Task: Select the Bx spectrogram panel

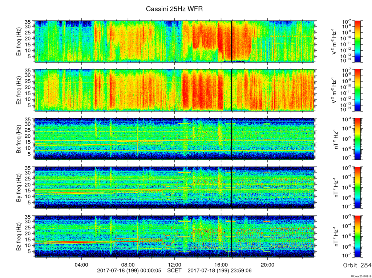Action: coord(174,139)
